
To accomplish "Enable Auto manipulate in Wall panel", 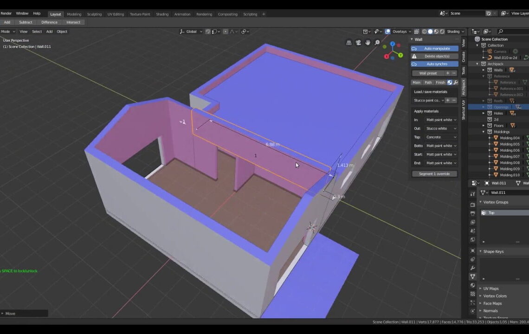I will (433, 48).
